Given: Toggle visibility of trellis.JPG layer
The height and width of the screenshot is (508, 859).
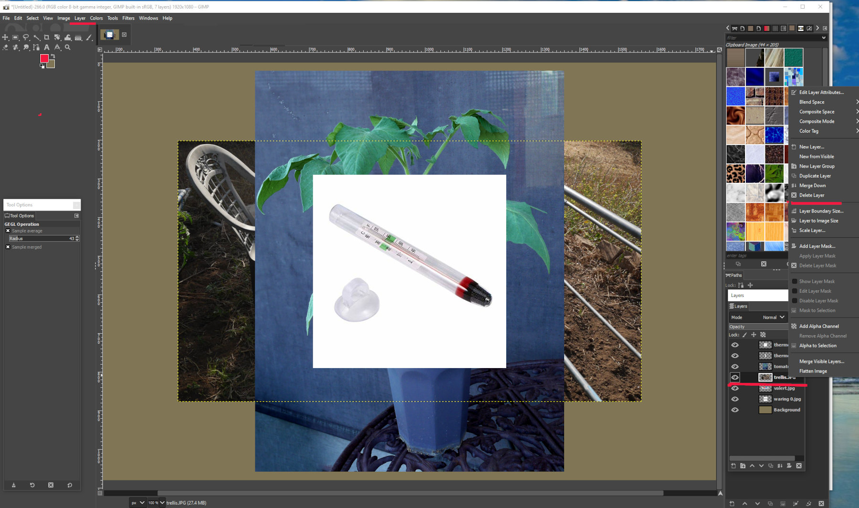Looking at the screenshot, I should coord(735,377).
